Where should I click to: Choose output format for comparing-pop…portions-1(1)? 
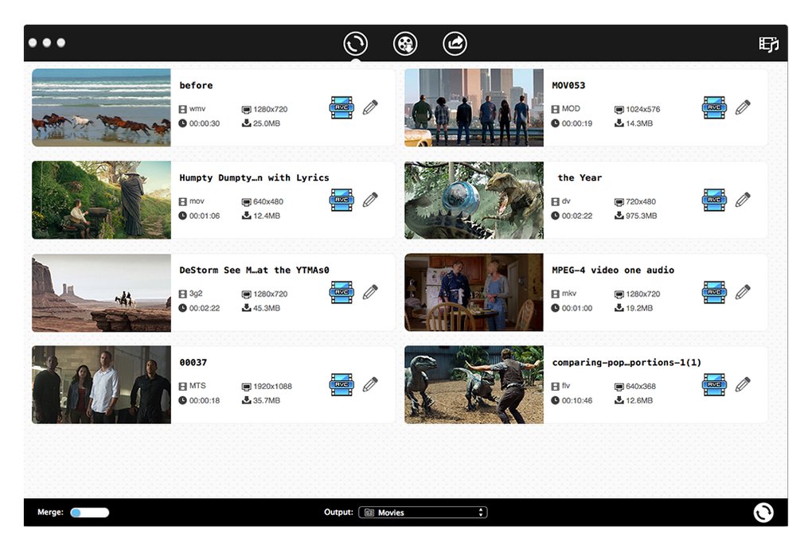point(714,385)
